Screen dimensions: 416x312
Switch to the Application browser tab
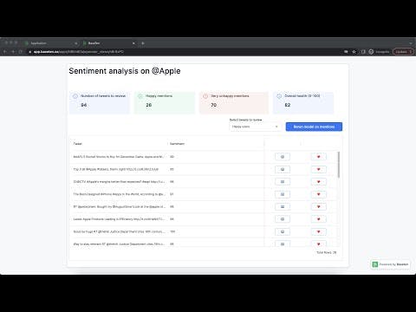(x=50, y=43)
